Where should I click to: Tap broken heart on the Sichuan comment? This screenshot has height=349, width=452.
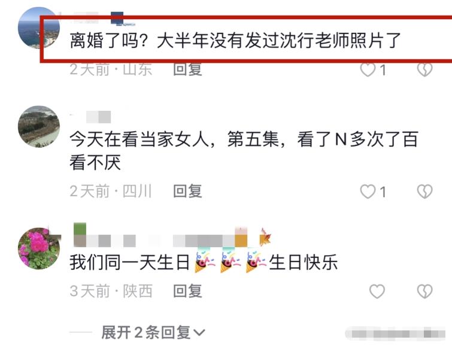[424, 192]
